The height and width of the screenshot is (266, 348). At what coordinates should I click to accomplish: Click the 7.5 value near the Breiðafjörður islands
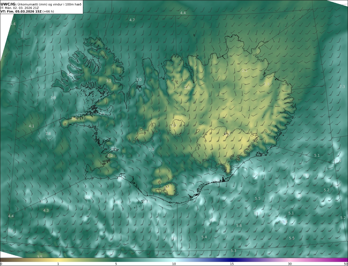click(x=102, y=114)
